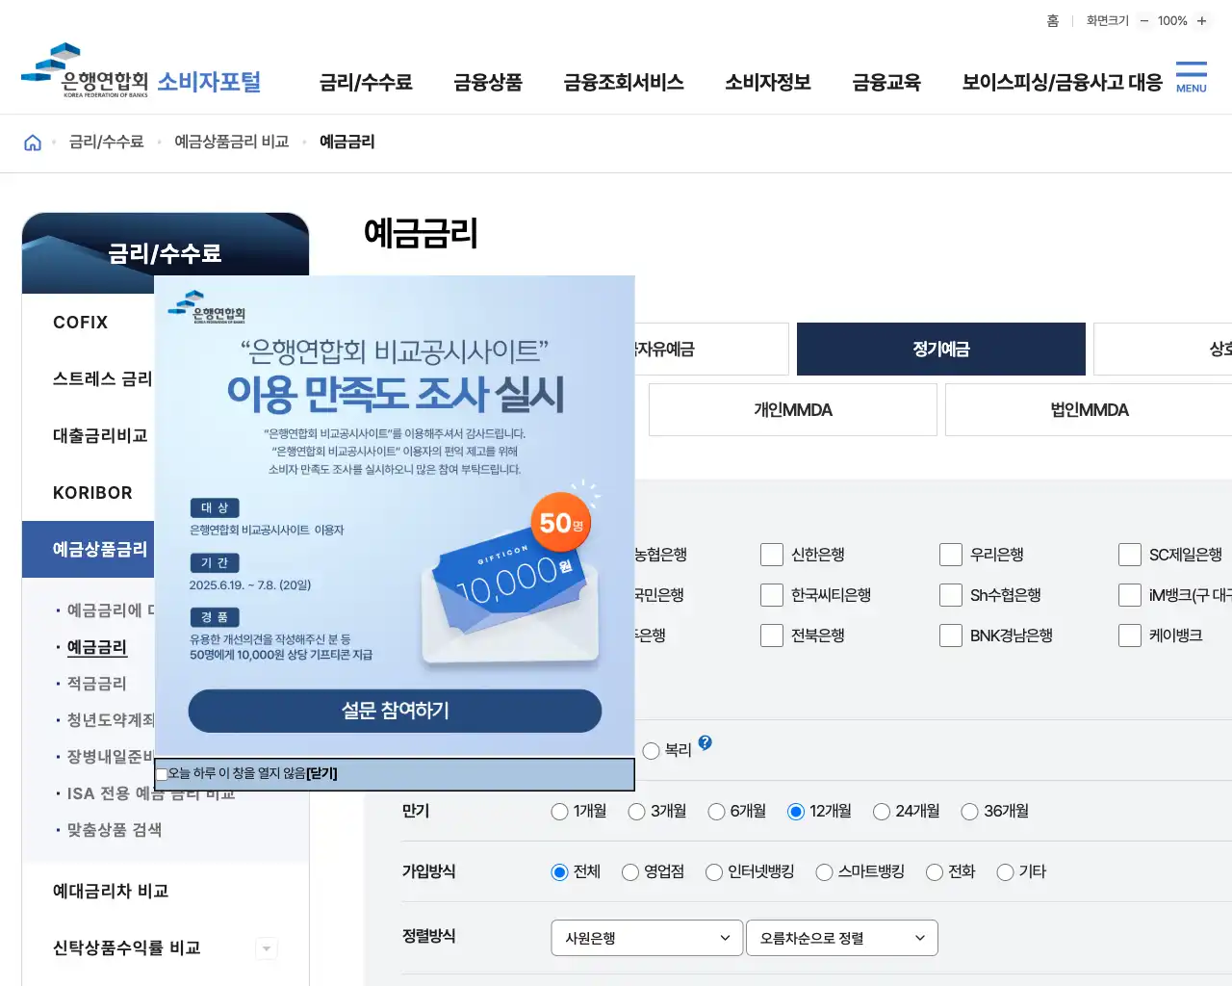Open 금리/수수료 main menu

coord(366,83)
